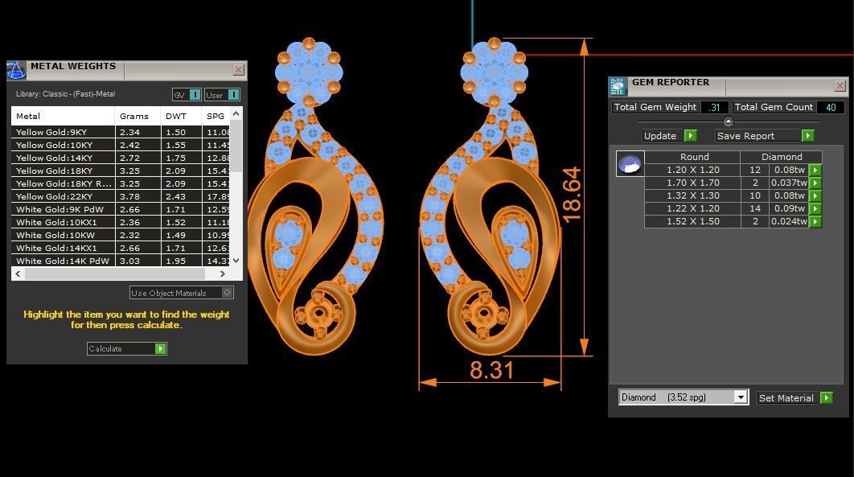The height and width of the screenshot is (477, 854).
Task: Click the 1.20 X 1.20 gem size cell
Action: point(693,170)
